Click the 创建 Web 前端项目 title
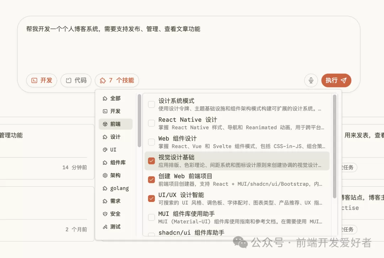Image resolution: width=384 pixels, height=258 pixels. point(185,176)
